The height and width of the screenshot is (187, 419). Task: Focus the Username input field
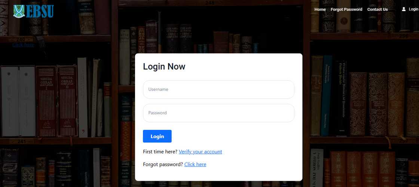coord(218,89)
